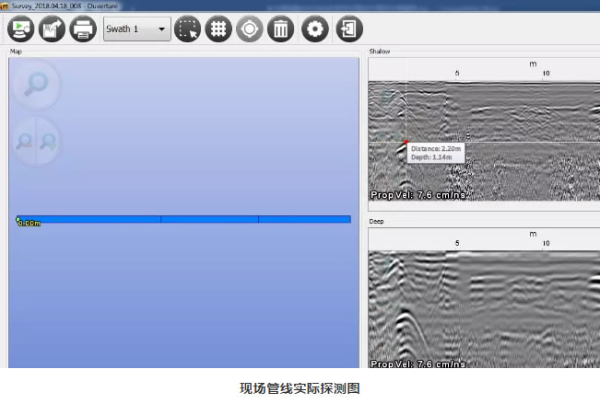The width and height of the screenshot is (600, 404).
Task: Activate the rectangular area selection tool
Action: [188, 29]
